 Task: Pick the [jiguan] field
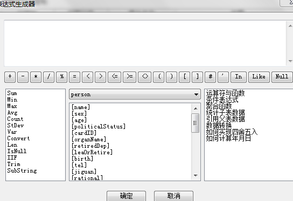pyautogui.click(x=84, y=171)
